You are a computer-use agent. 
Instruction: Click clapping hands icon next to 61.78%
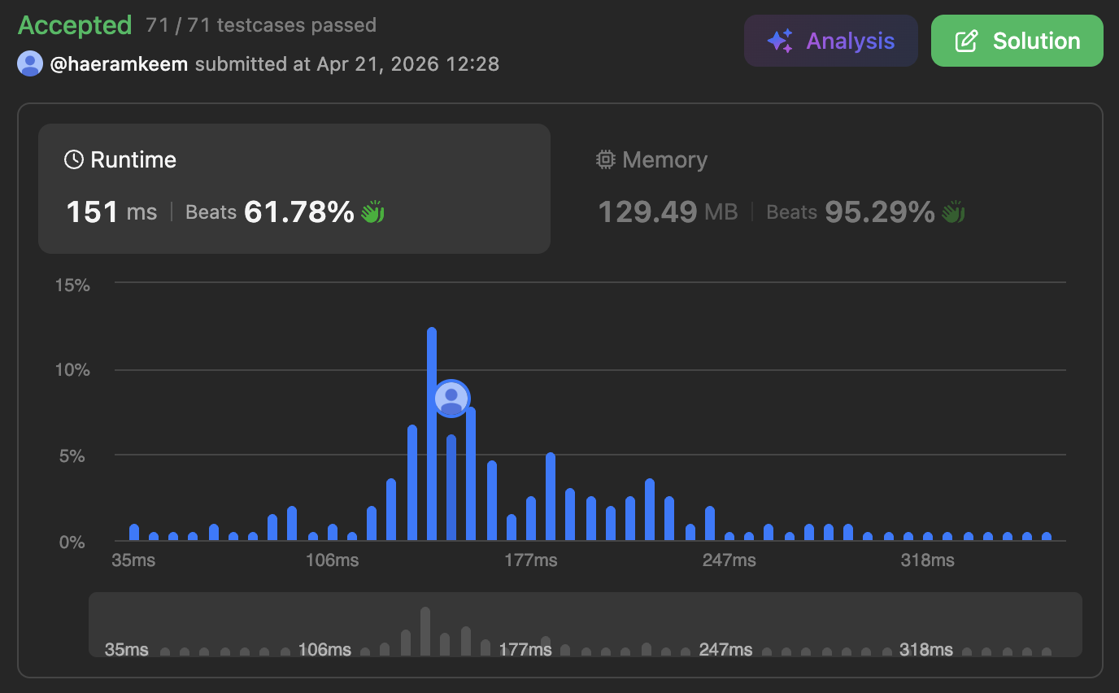(372, 212)
